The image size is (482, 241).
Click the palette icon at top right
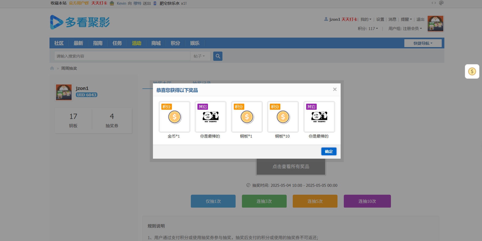pos(441,3)
